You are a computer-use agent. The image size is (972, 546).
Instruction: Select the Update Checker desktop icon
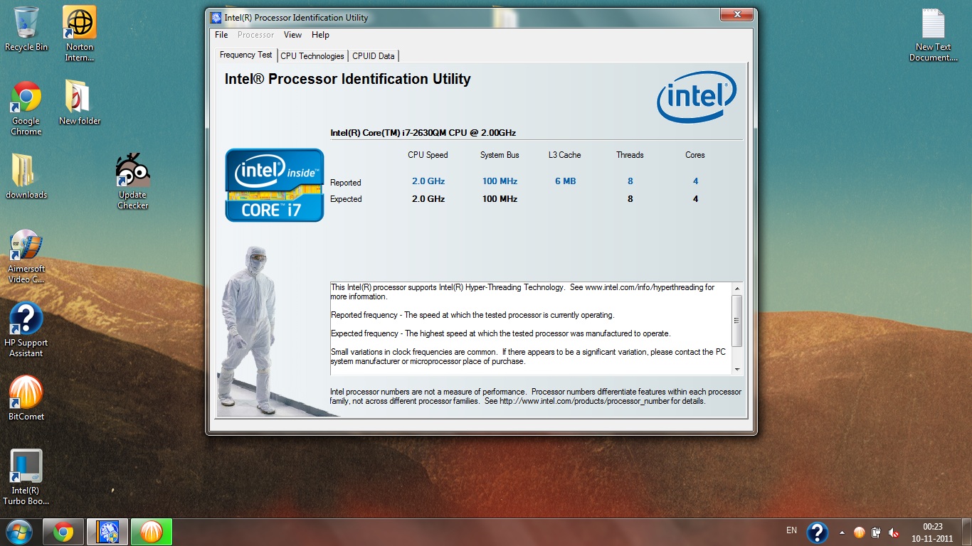133,181
